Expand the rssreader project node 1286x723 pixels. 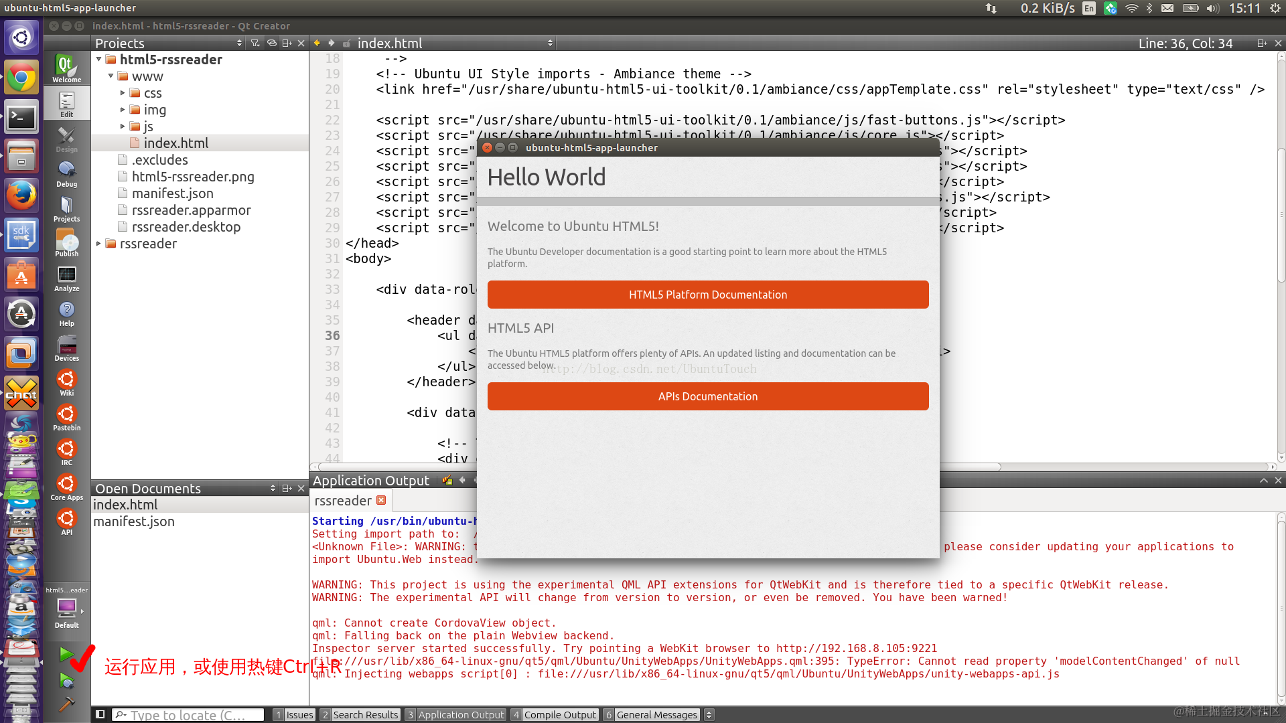99,244
